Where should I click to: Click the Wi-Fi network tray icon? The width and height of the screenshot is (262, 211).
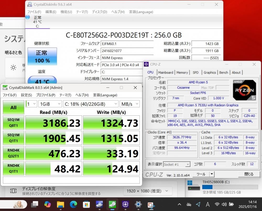coord(217,204)
